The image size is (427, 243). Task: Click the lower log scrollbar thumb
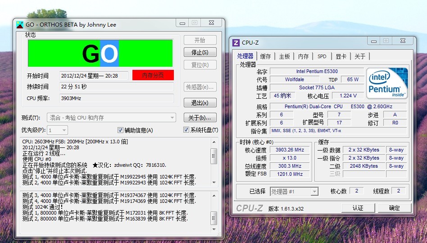[214, 218]
